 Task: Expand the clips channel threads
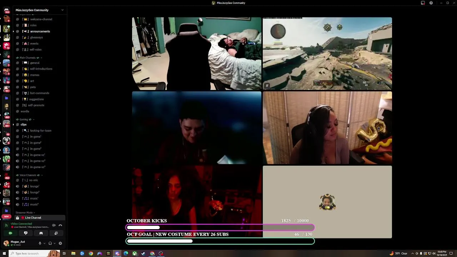13,125
